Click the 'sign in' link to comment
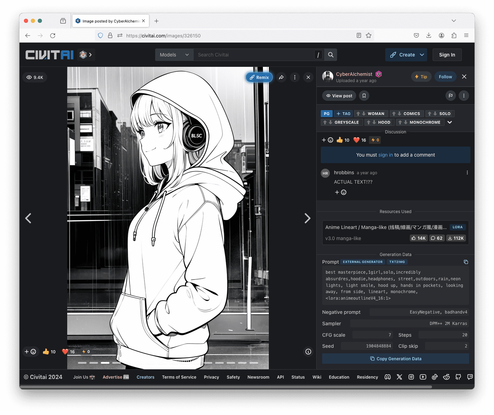Image resolution: width=494 pixels, height=415 pixels. [386, 155]
